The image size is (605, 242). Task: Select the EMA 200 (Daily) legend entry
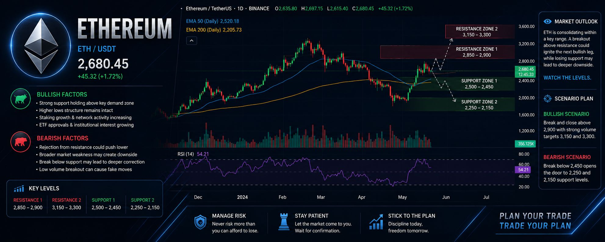click(214, 30)
